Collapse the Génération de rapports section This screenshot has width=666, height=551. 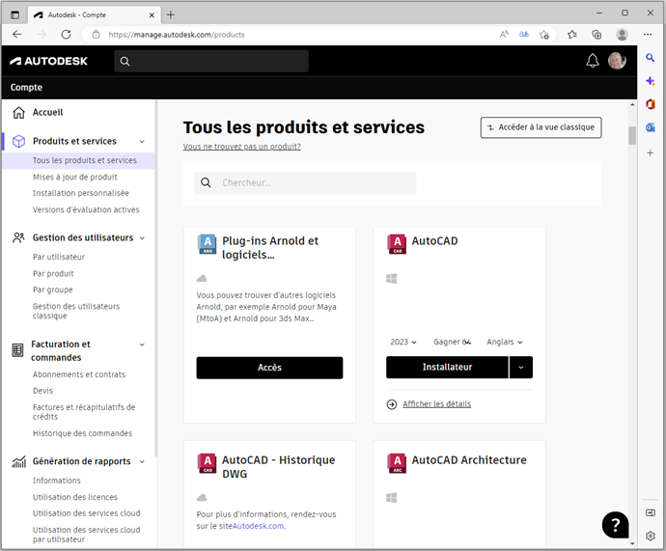pyautogui.click(x=142, y=462)
